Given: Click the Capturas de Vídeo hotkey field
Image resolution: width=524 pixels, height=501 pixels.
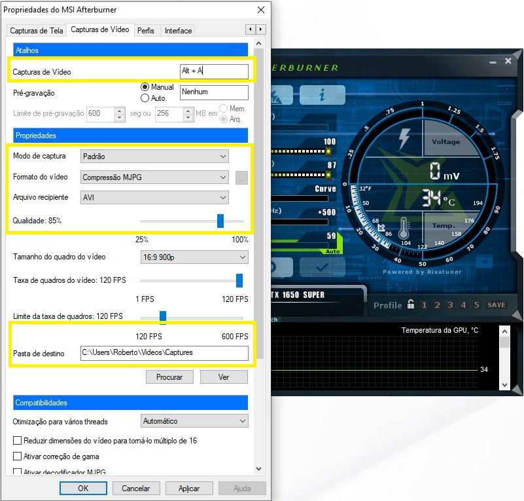Looking at the screenshot, I should coord(214,71).
